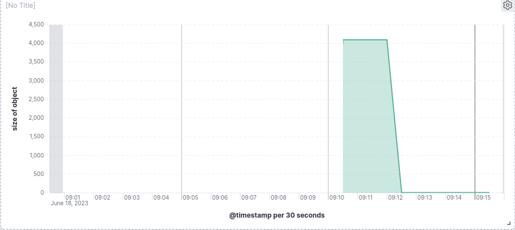Click the 09:15 x-axis tick label
Image resolution: width=515 pixels, height=230 pixels.
(483, 198)
